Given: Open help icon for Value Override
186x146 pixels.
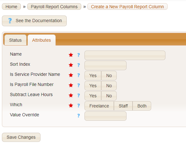Looking at the screenshot, I should point(78,116).
